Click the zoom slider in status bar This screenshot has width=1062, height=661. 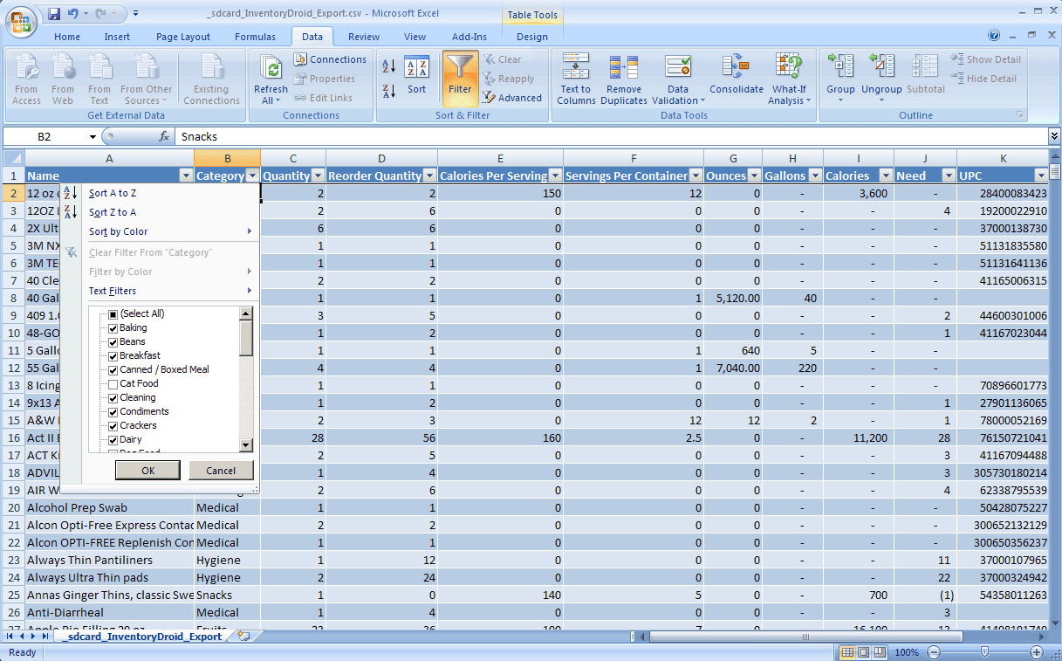click(x=984, y=652)
